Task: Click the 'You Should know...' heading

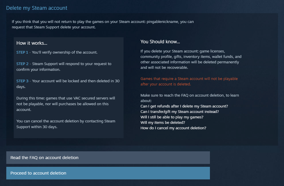Action: [160, 42]
